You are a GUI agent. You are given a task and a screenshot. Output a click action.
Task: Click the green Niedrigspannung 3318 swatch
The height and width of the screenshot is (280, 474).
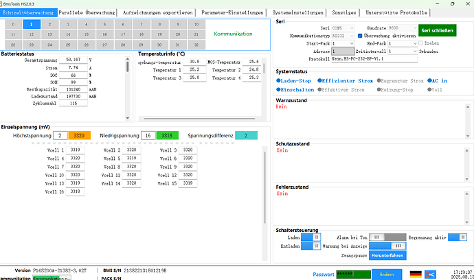[167, 136]
